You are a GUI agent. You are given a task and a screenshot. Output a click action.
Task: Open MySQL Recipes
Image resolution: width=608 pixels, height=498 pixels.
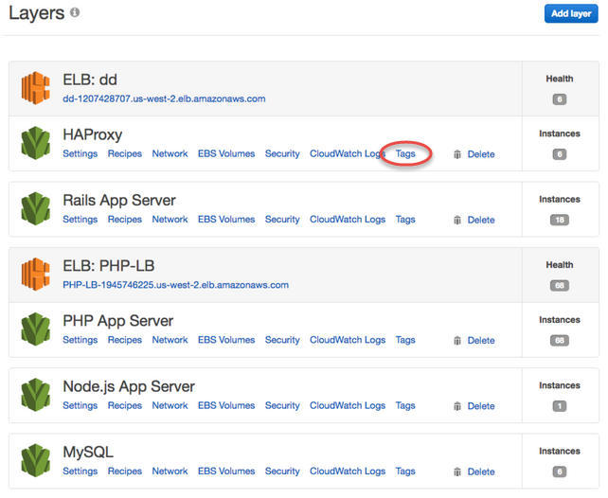[x=125, y=471]
